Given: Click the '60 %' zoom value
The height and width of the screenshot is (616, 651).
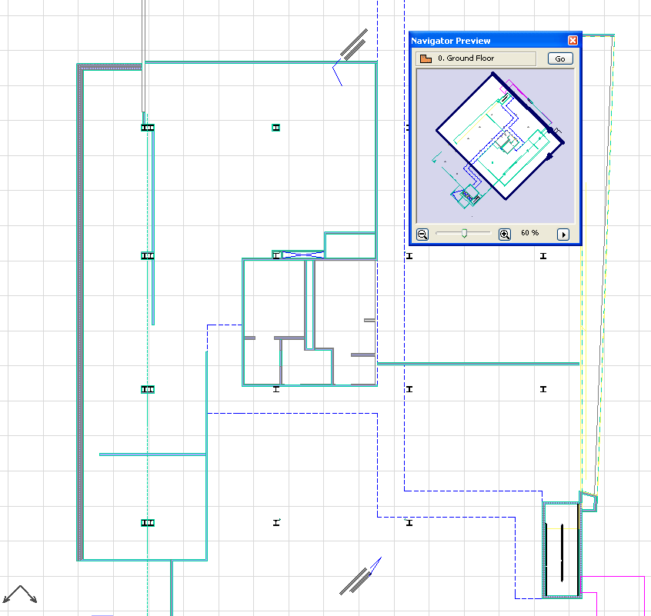Looking at the screenshot, I should (x=529, y=233).
